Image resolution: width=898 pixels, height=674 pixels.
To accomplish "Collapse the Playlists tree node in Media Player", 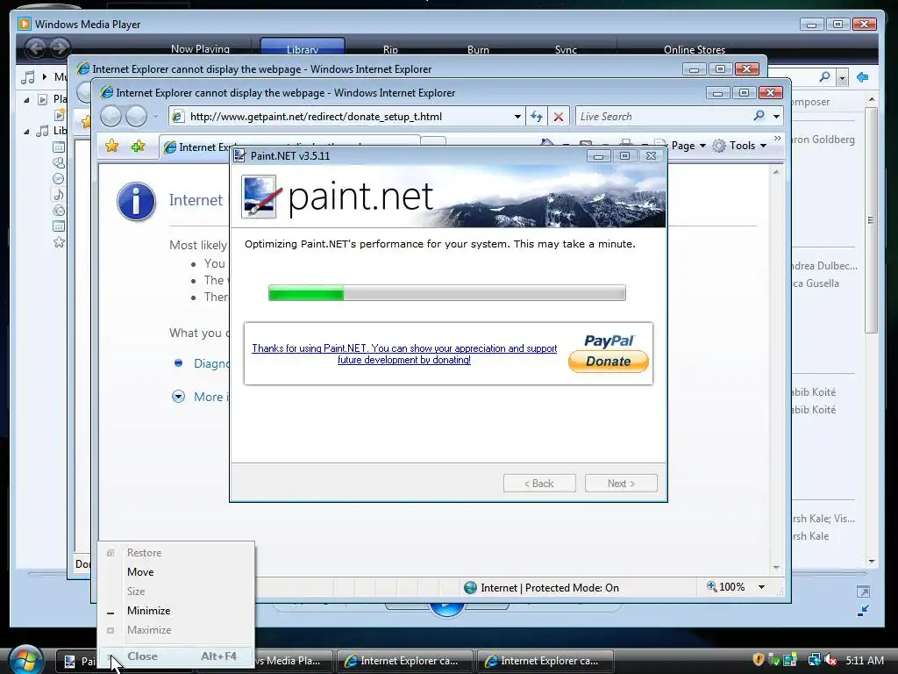I will point(26,100).
